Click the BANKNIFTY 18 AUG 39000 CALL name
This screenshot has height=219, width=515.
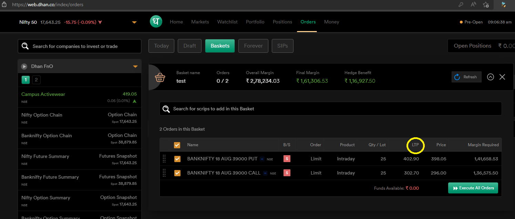pyautogui.click(x=224, y=173)
